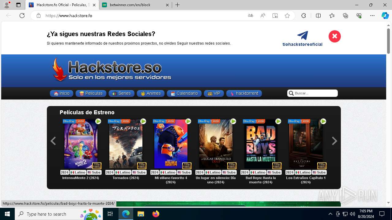Open the Favorites list
This screenshot has width=392, height=220.
click(332, 16)
